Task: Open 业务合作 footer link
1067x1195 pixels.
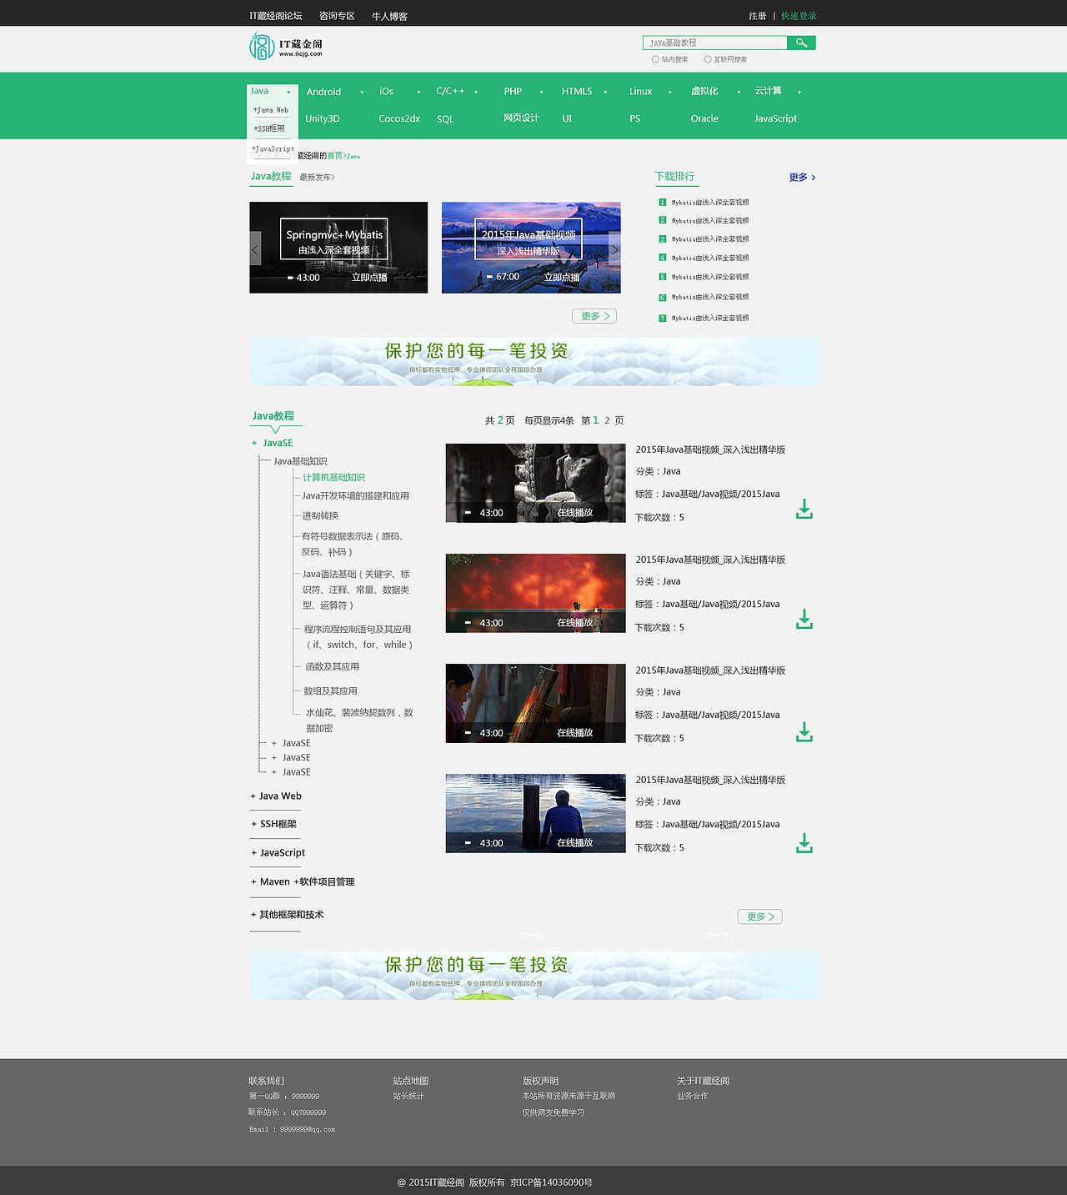Action: tap(692, 1096)
